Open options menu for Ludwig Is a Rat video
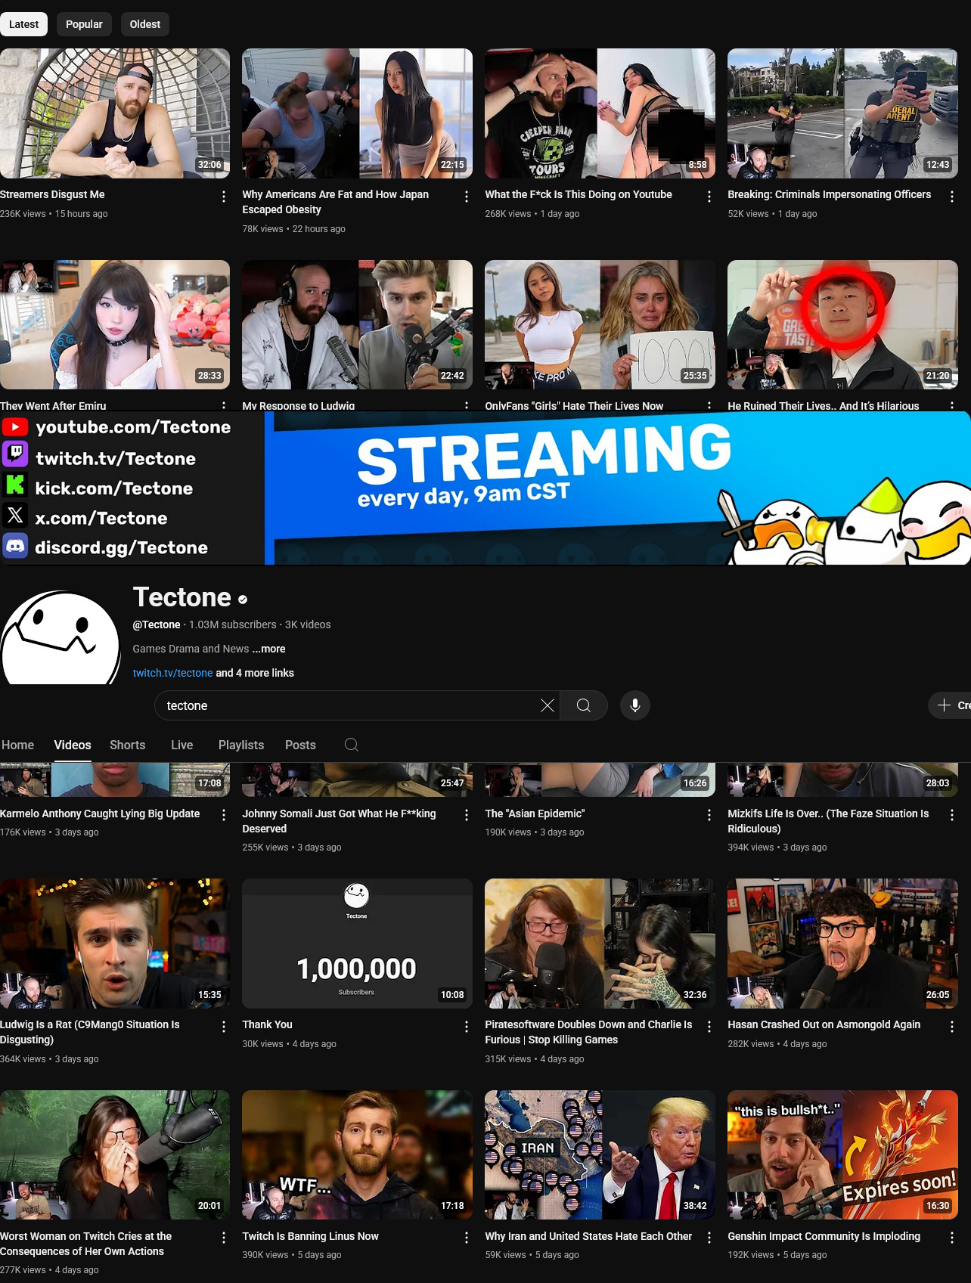 coord(224,1027)
